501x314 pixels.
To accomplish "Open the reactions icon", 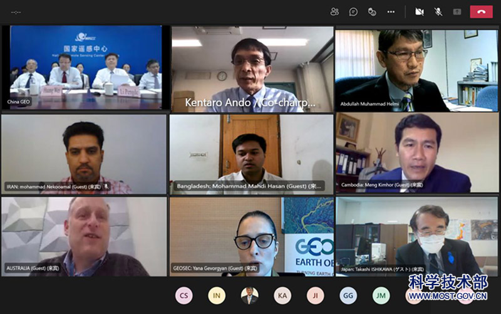I will (372, 12).
